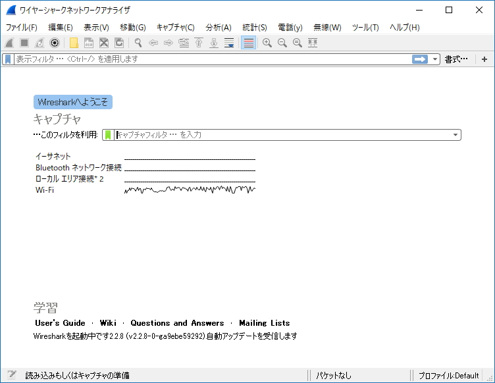Zoom out the main window text
This screenshot has height=383, width=495.
pos(282,43)
